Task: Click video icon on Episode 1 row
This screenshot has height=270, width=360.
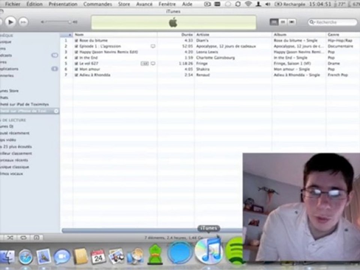Action: pos(153,46)
